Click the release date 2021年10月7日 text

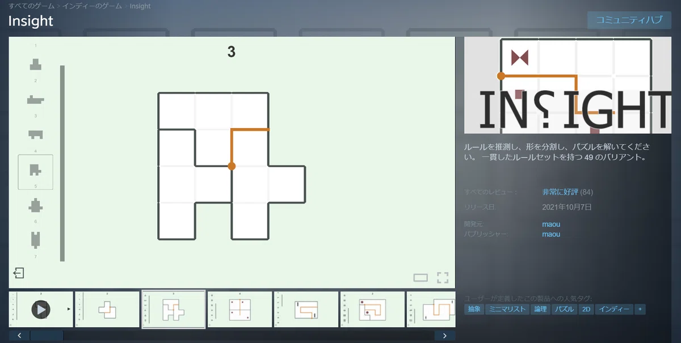pos(567,207)
